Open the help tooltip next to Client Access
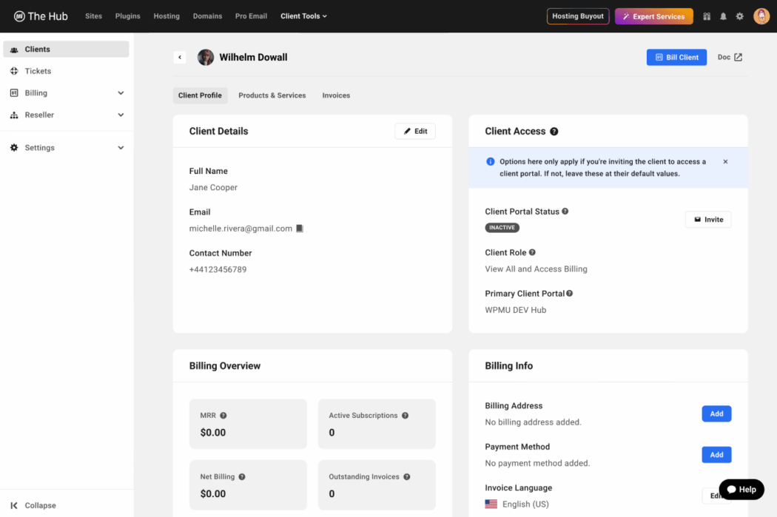Viewport: 777px width, 517px height. click(x=554, y=131)
